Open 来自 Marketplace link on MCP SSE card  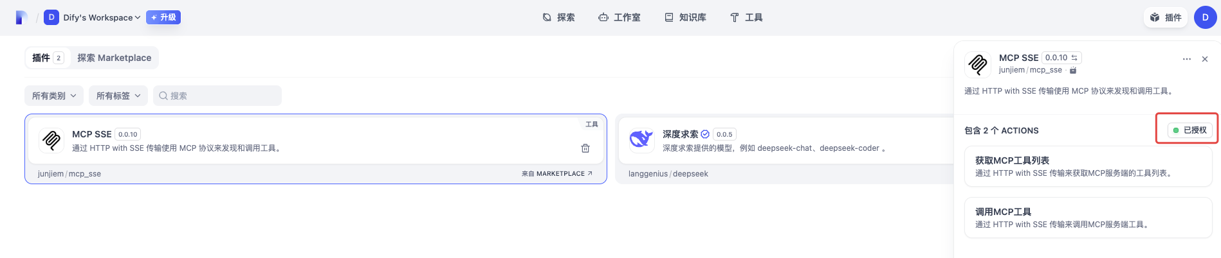556,174
